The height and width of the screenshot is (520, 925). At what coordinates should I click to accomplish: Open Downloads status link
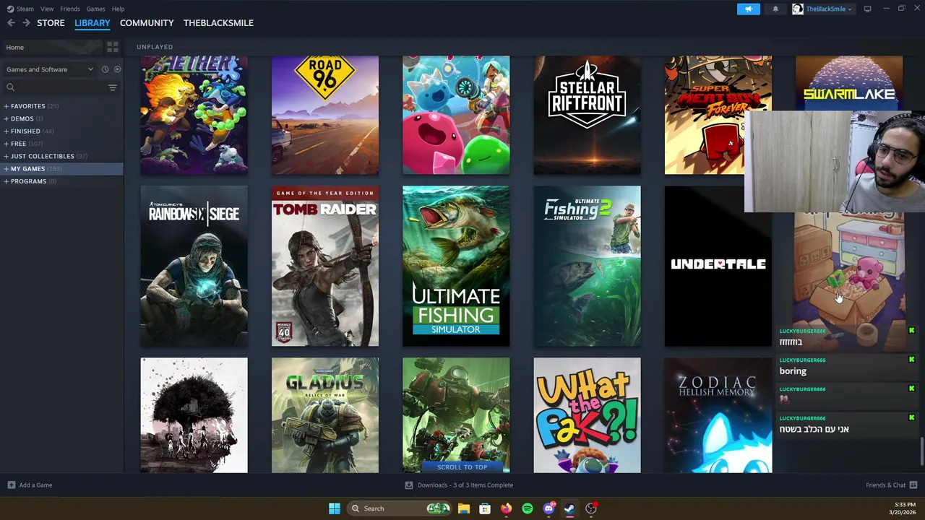coord(459,485)
